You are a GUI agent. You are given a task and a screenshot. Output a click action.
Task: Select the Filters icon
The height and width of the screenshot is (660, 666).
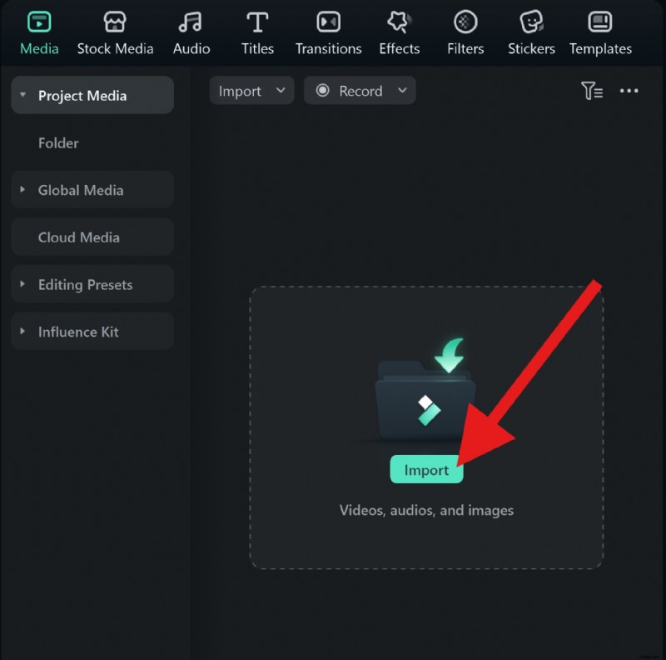tap(465, 22)
